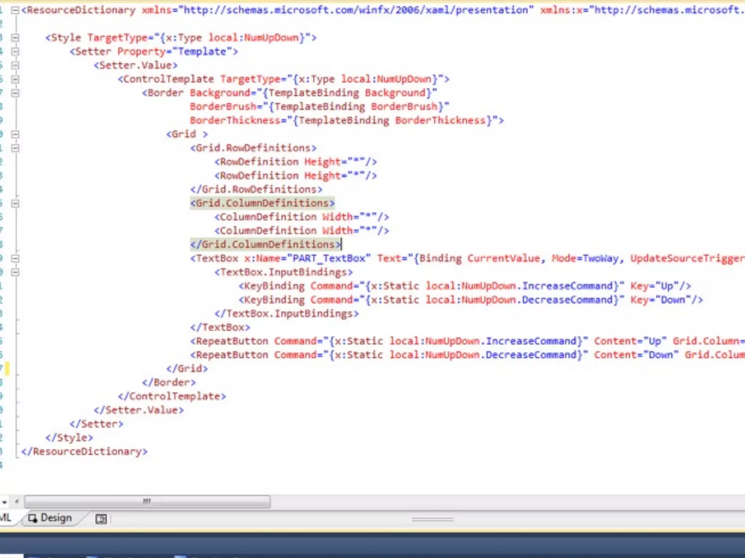
Task: Collapse the Border element outline node
Action: coord(15,93)
